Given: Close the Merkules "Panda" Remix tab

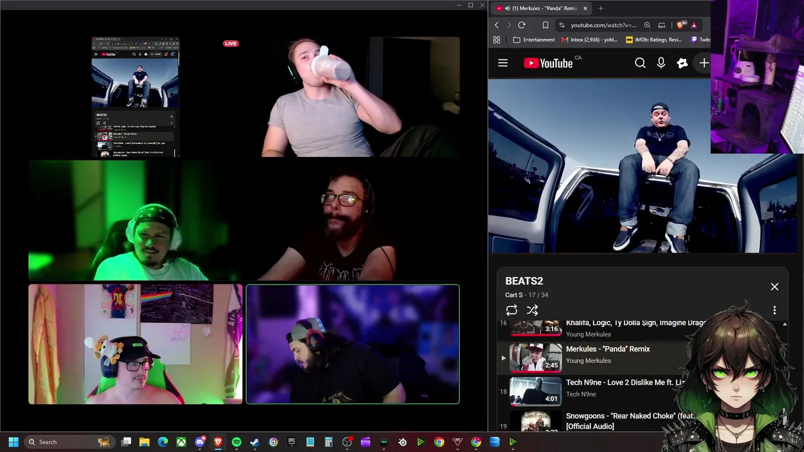Looking at the screenshot, I should 585,8.
